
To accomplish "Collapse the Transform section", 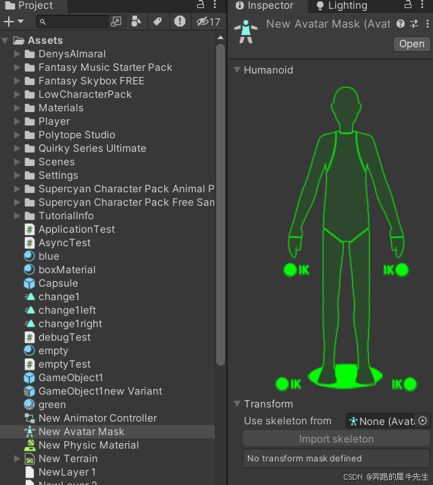I will pyautogui.click(x=237, y=403).
